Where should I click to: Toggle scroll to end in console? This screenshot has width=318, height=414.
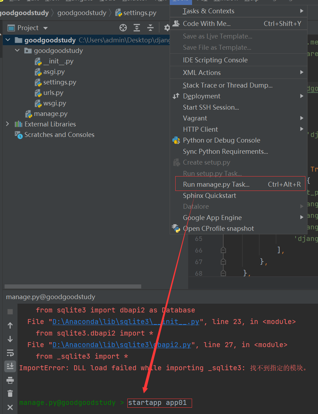[x=10, y=366]
